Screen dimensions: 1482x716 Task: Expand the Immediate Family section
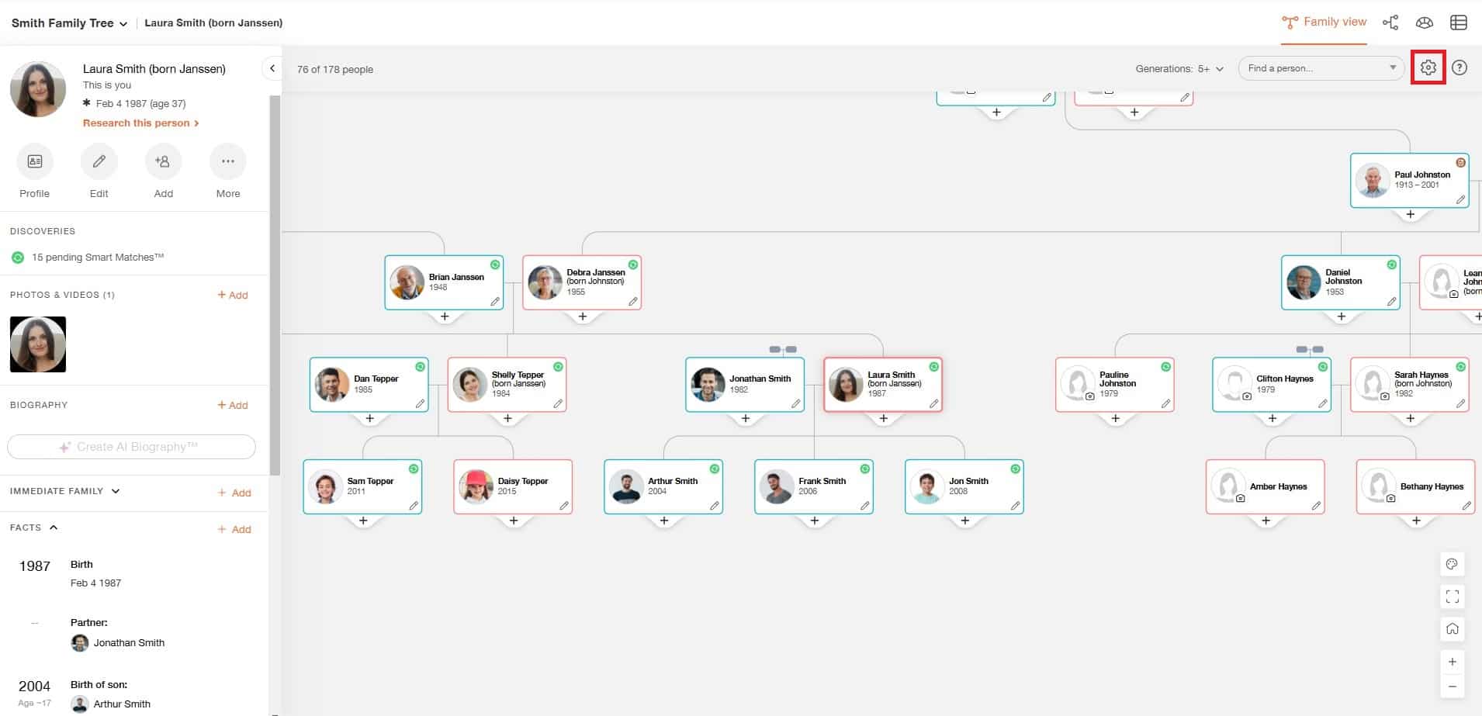point(116,491)
